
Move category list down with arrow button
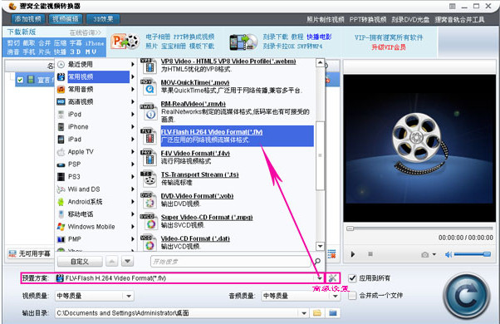[127, 262]
